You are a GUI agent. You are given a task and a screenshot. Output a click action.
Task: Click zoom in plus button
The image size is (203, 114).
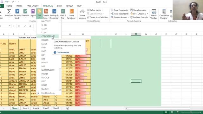point(200,112)
